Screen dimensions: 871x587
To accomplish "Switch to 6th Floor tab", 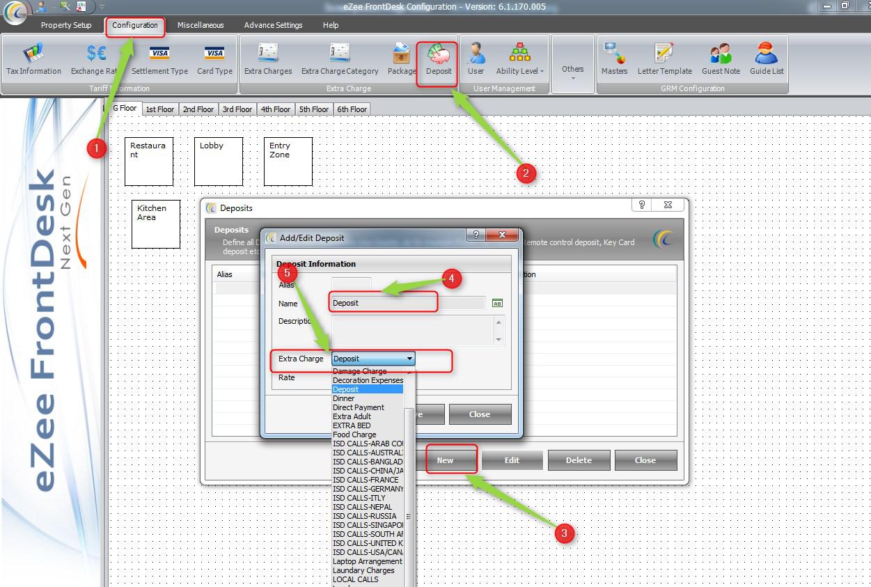I will [352, 109].
